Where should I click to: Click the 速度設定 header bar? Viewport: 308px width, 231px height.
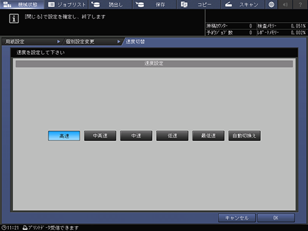(154, 64)
